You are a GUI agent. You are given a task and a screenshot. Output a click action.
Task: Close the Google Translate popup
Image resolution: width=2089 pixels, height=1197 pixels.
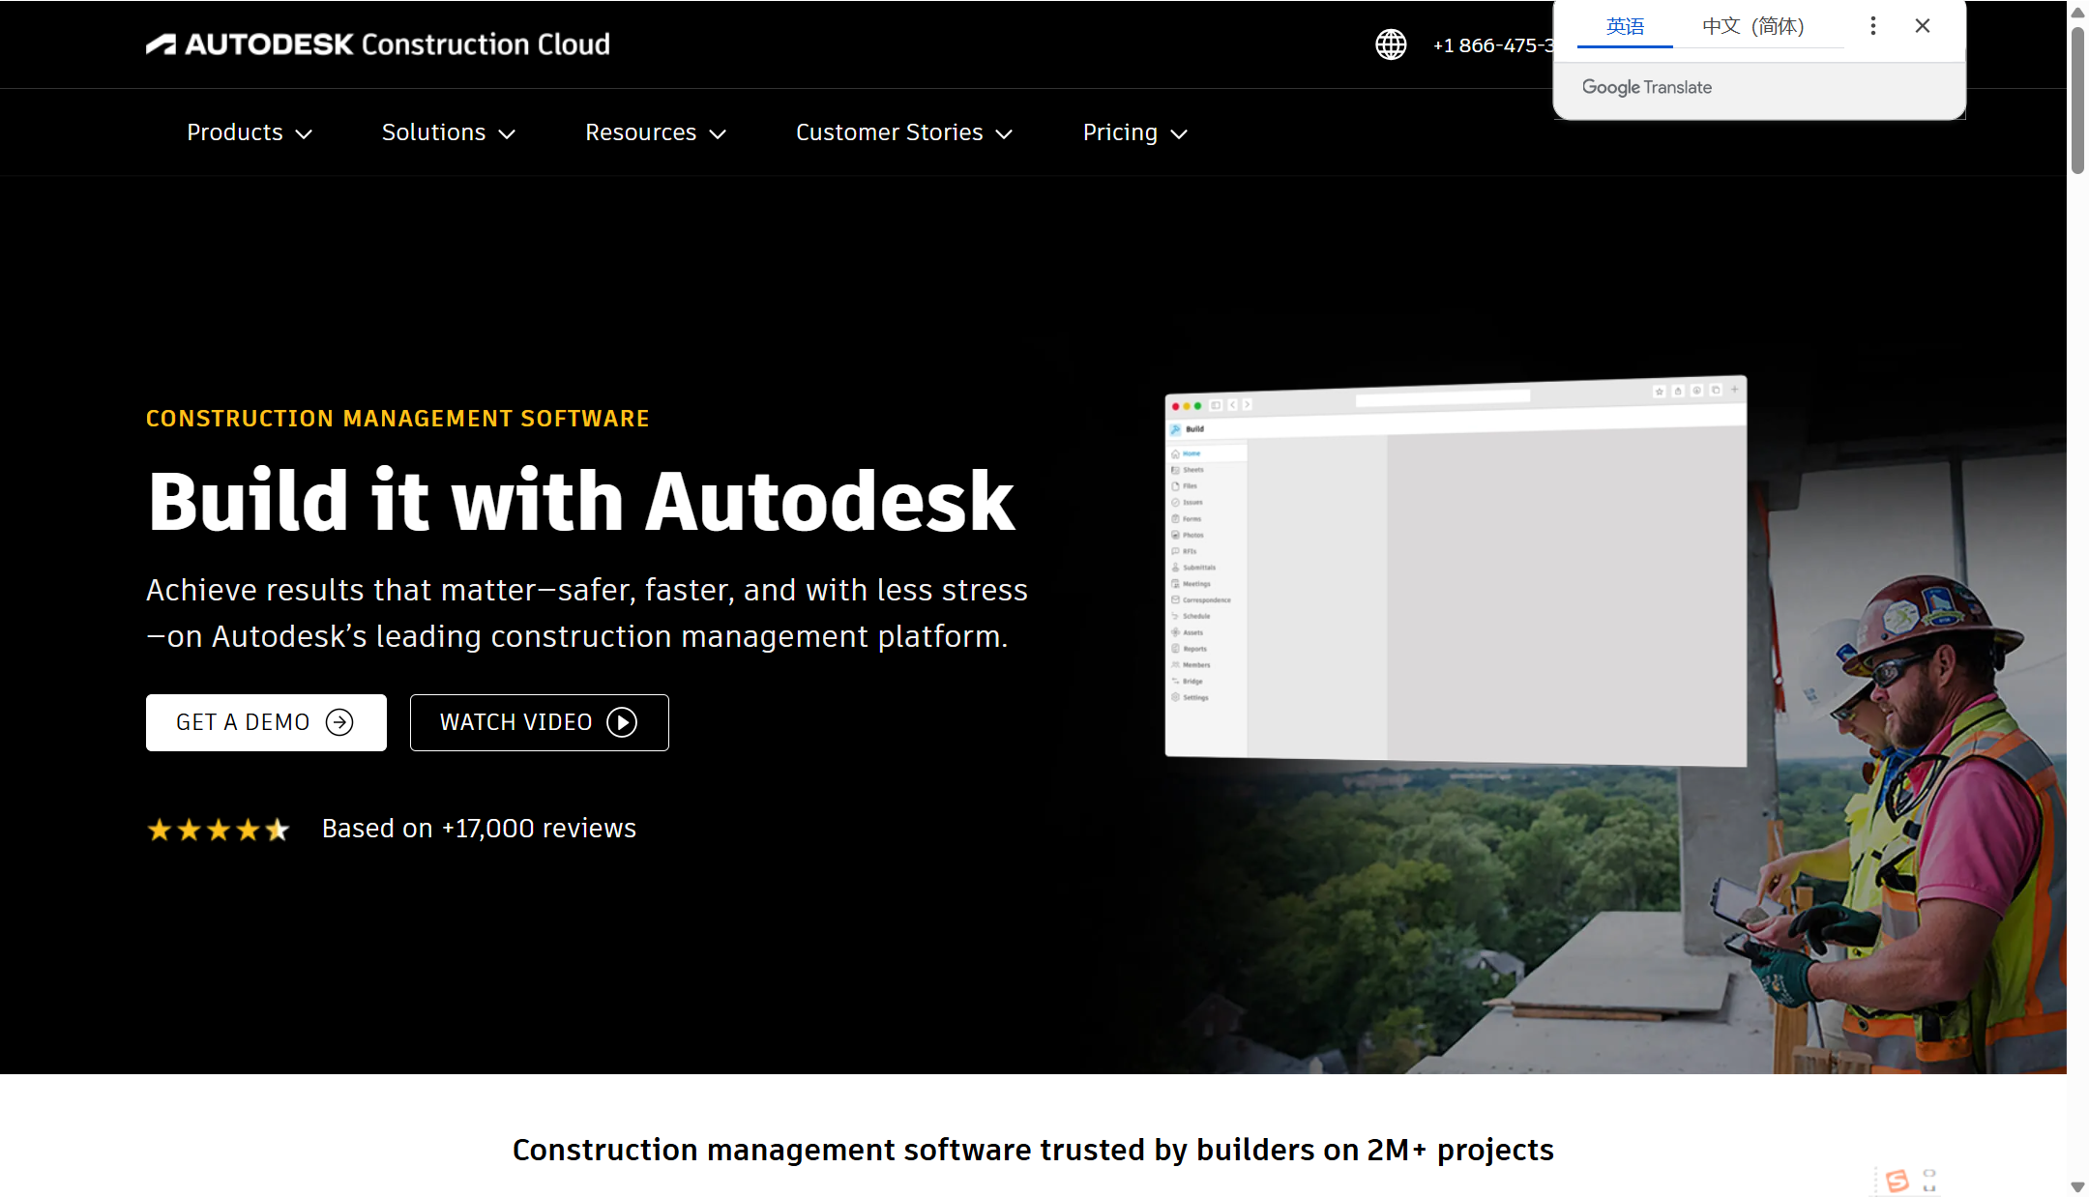click(x=1923, y=26)
